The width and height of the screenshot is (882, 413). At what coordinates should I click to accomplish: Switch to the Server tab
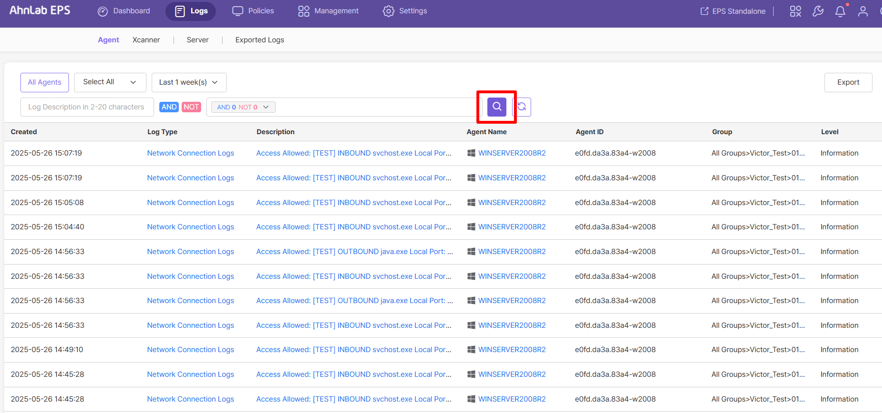click(198, 40)
